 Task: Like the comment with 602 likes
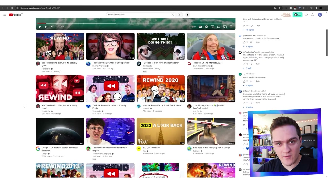(x=244, y=26)
